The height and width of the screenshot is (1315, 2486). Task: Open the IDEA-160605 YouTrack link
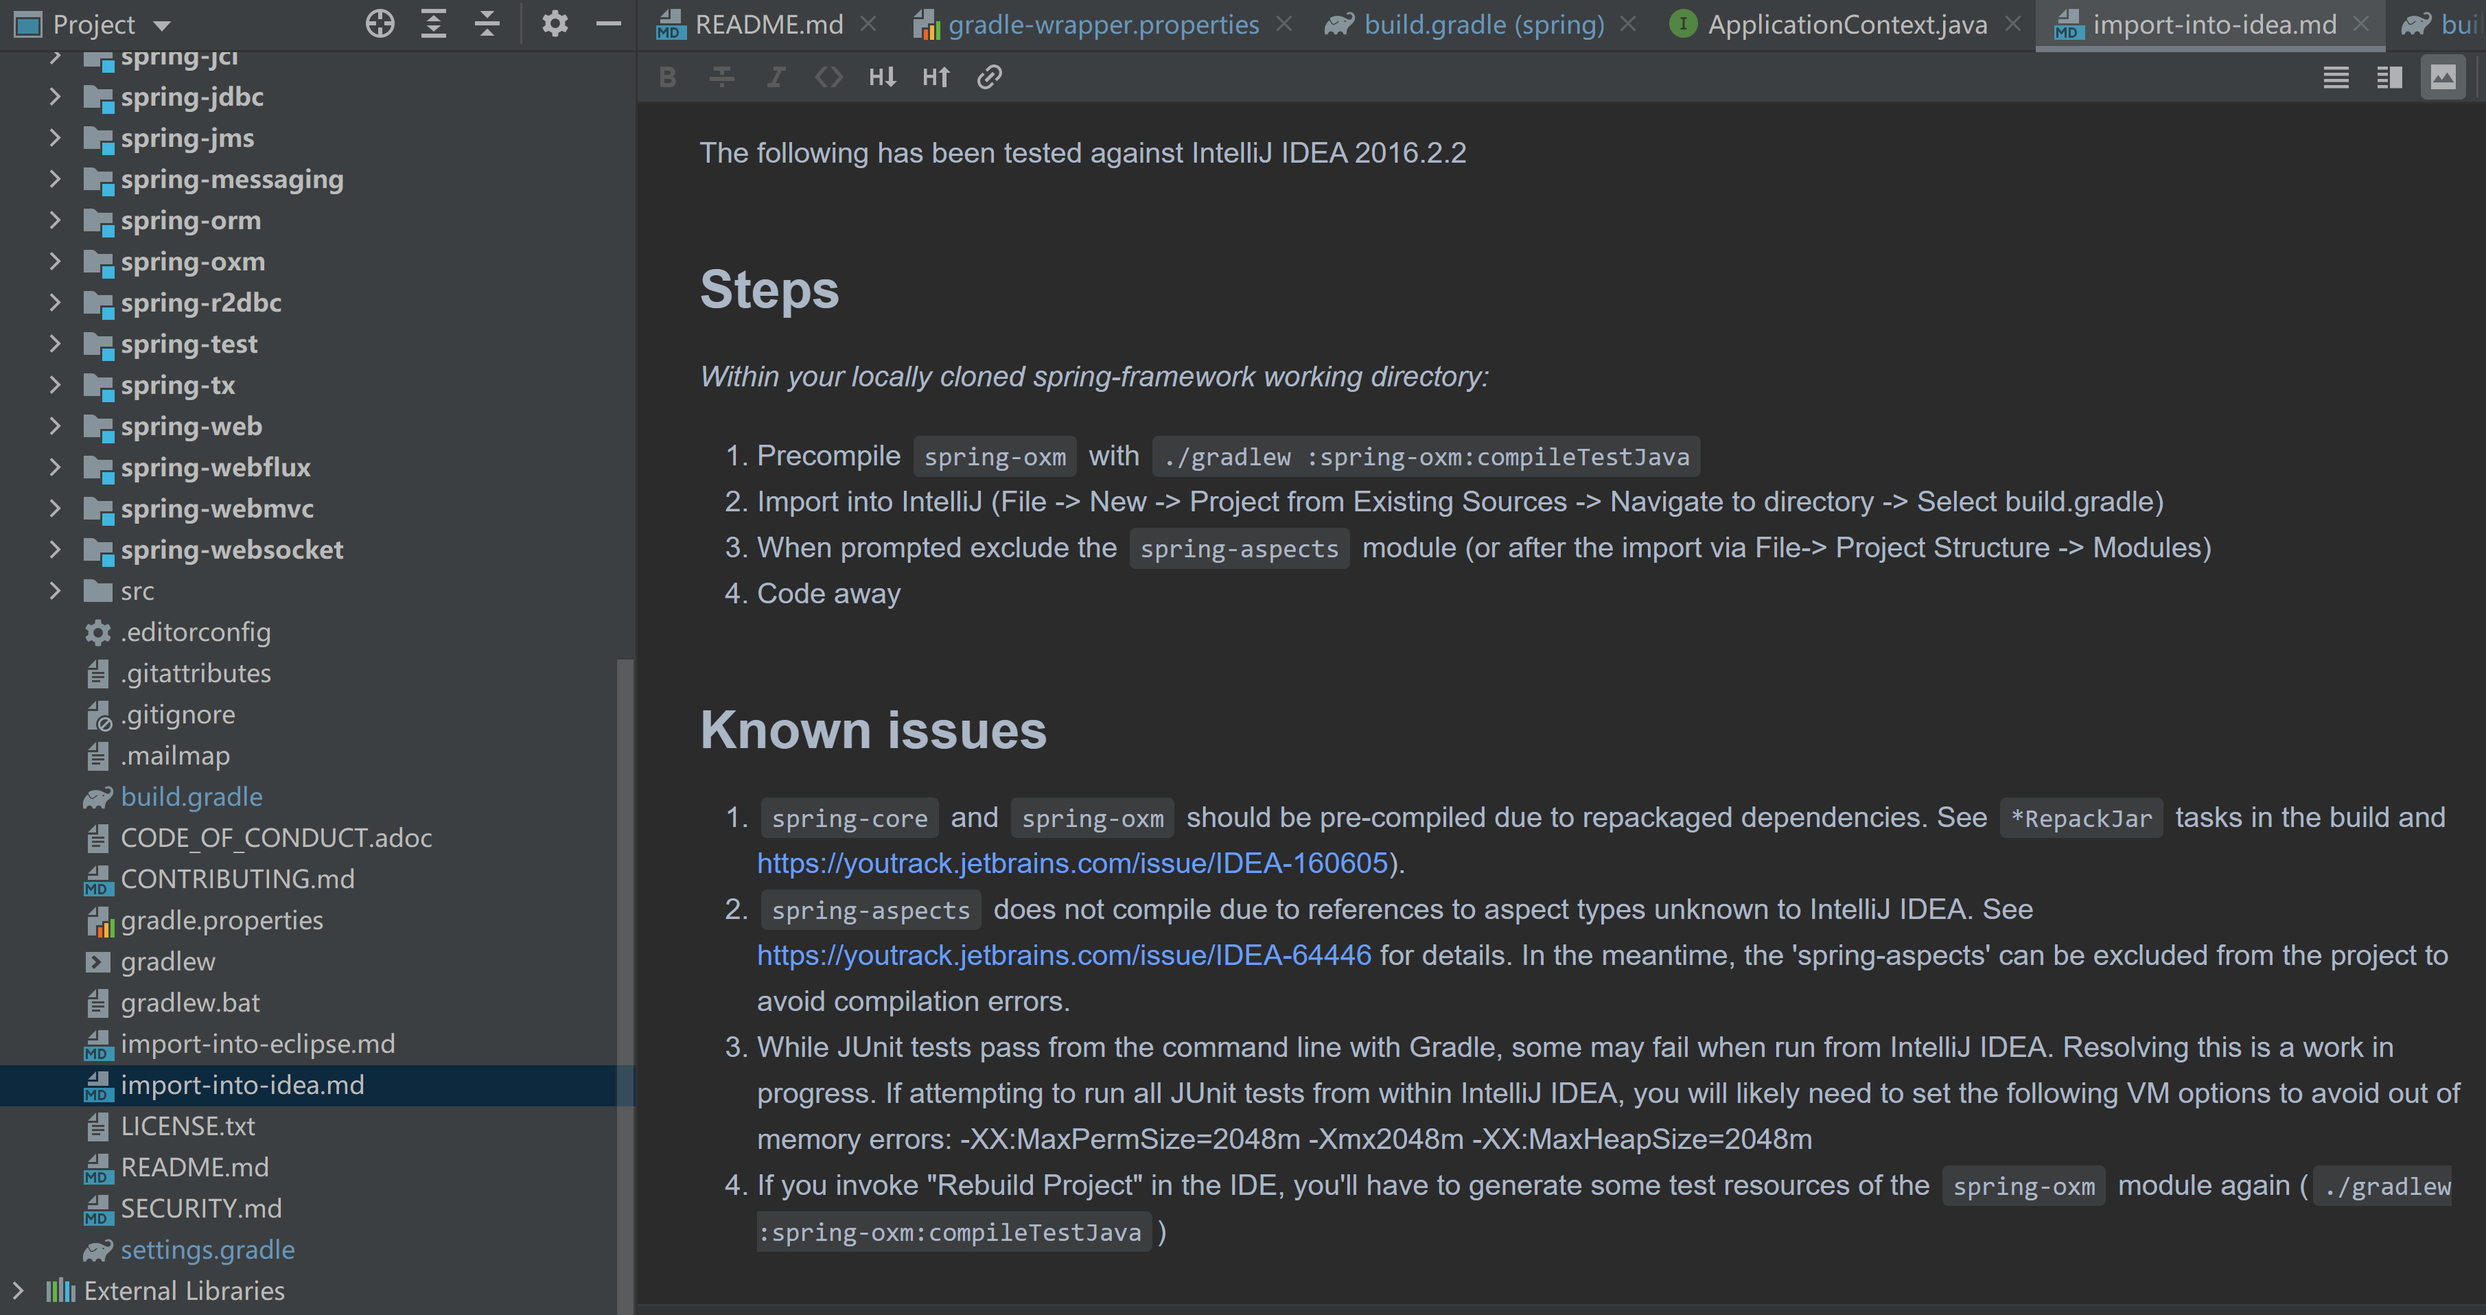[x=1072, y=863]
